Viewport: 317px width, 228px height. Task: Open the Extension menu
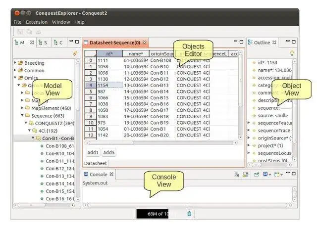pyautogui.click(x=37, y=22)
